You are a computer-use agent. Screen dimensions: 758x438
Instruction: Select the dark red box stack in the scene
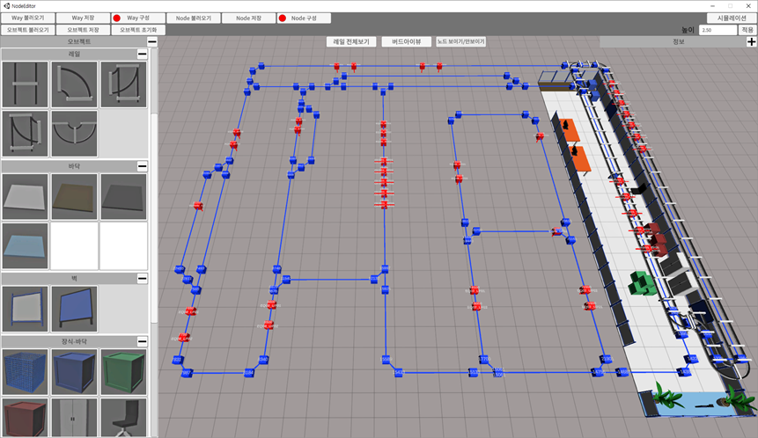(x=654, y=238)
